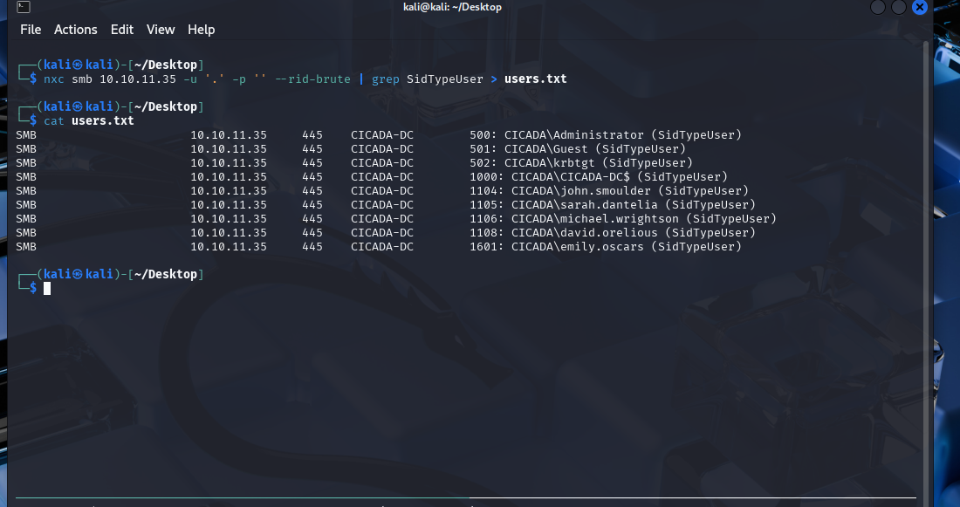Click the nxc command line
The width and height of the screenshot is (960, 507).
coord(305,79)
